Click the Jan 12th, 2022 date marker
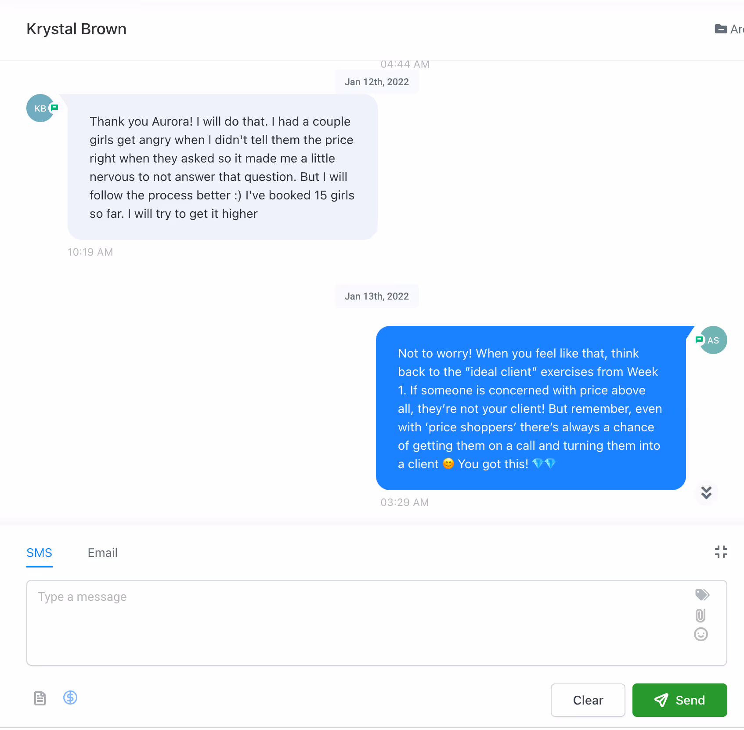 377,82
